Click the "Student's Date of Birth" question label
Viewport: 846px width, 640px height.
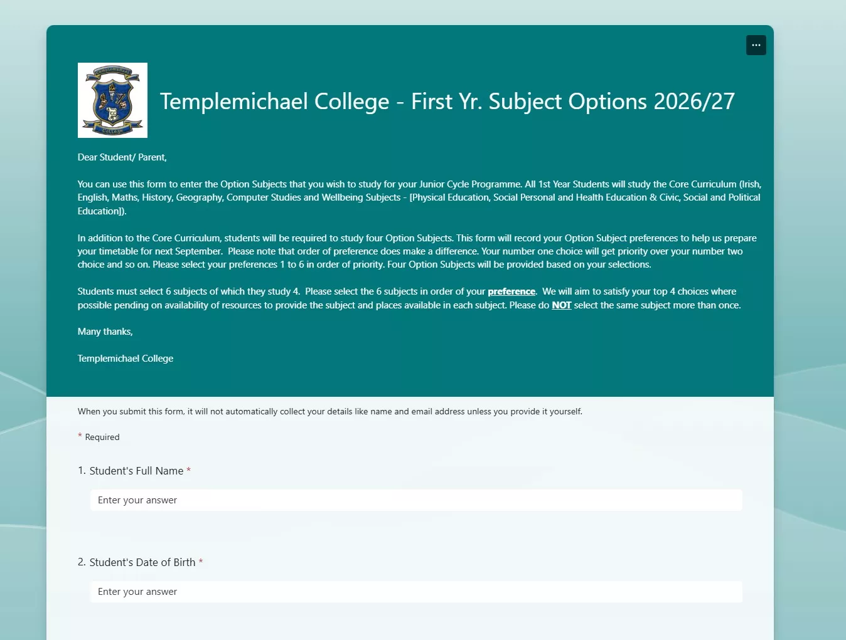pyautogui.click(x=142, y=562)
